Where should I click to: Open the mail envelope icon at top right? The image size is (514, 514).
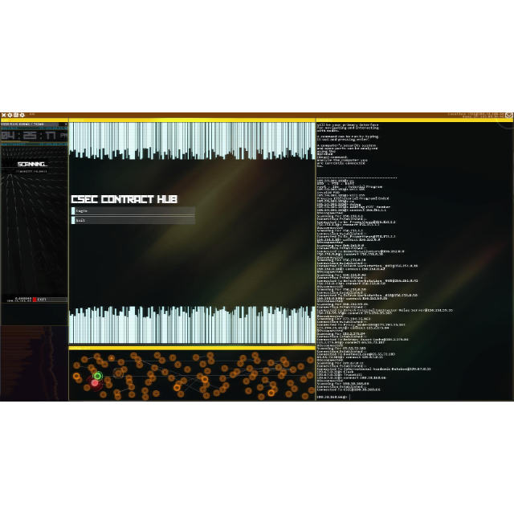(508, 116)
